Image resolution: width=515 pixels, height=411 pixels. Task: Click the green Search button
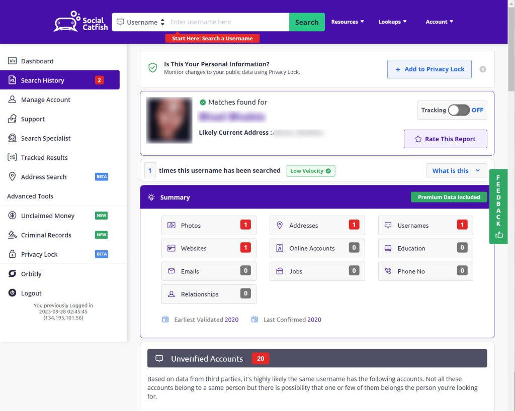pos(307,22)
